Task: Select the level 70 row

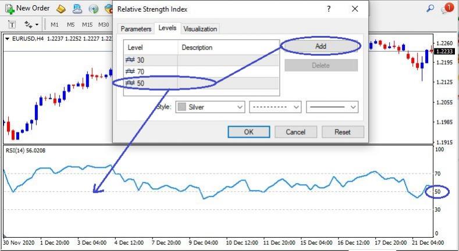Action: tap(201, 71)
